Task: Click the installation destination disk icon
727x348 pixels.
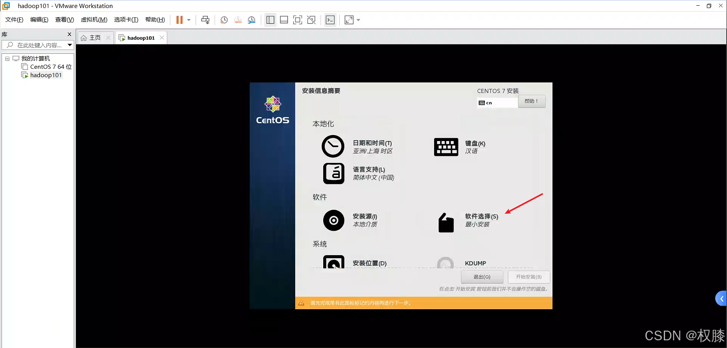Action: (x=334, y=262)
